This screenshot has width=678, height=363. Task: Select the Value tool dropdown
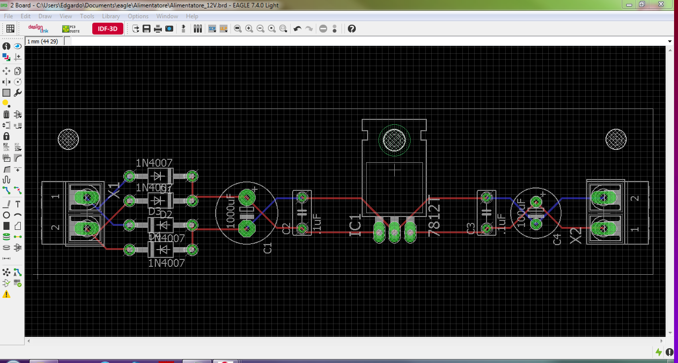18,147
